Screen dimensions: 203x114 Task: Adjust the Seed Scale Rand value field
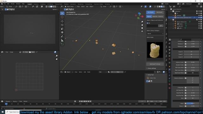point(193,73)
